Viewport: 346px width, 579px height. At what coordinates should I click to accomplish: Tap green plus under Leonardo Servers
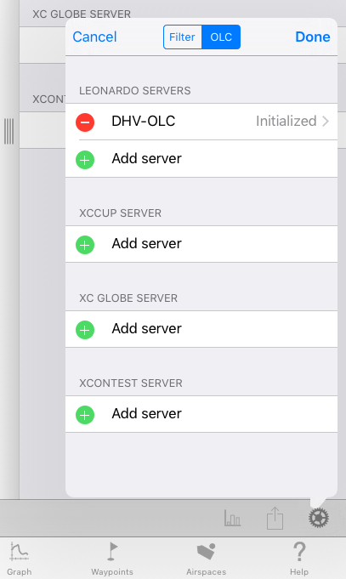[x=85, y=160]
